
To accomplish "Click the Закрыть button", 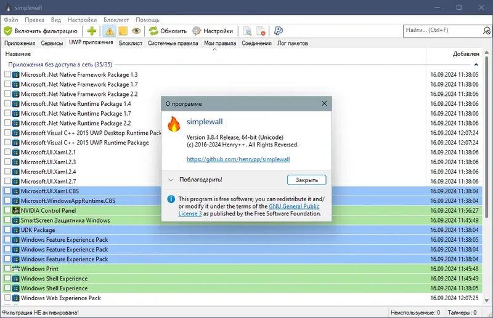I will (x=306, y=180).
